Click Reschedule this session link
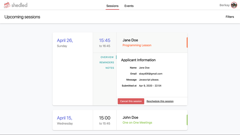Screen dimensions: 240x135 (x=160, y=101)
